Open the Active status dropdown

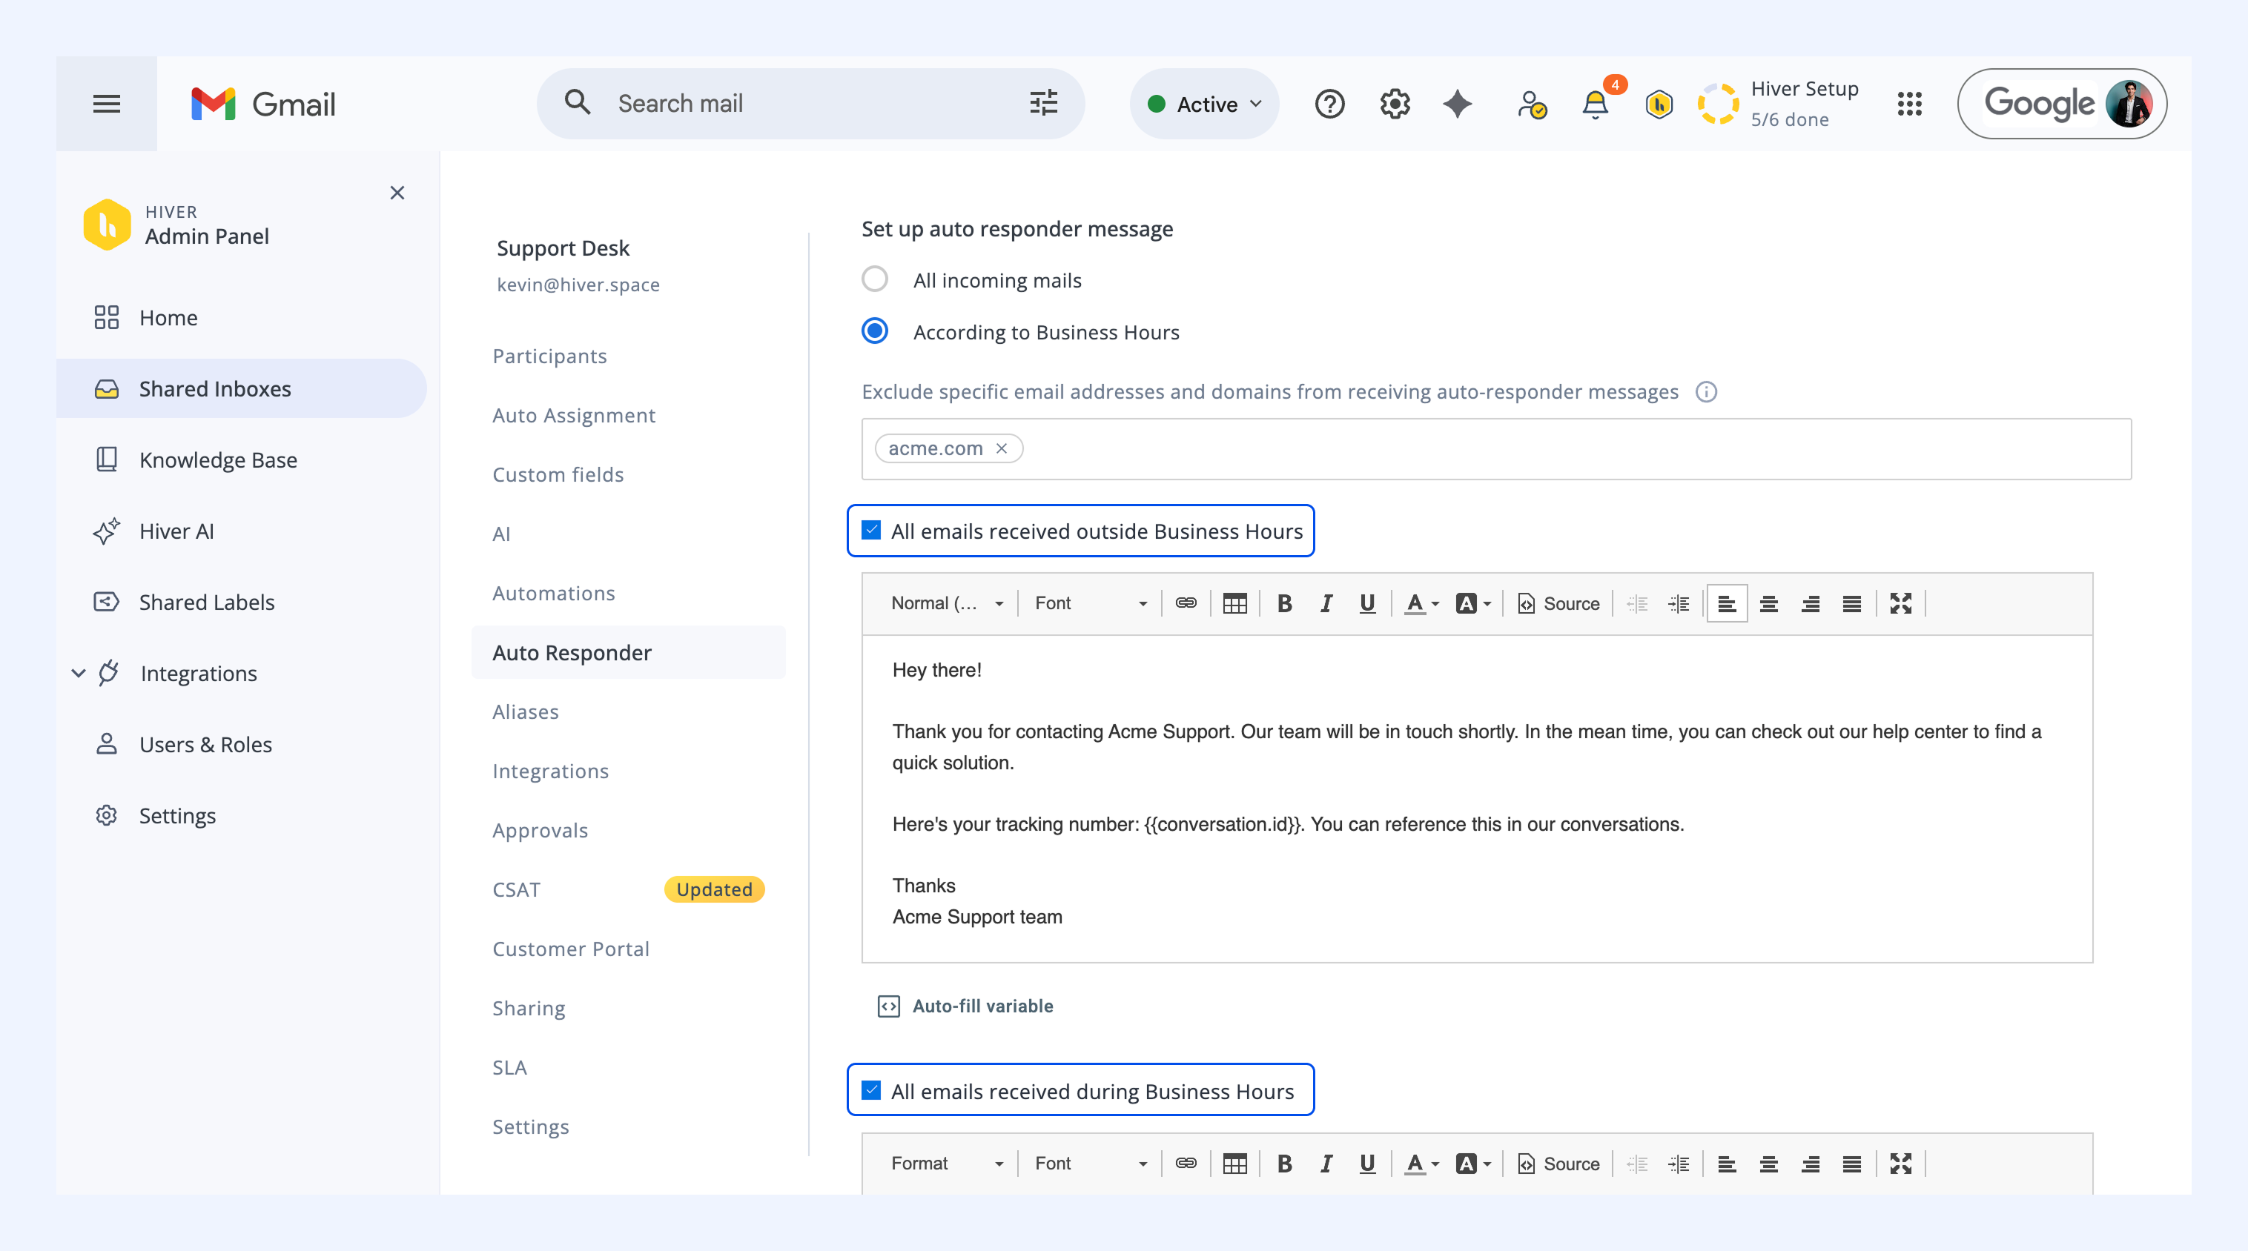coord(1204,104)
